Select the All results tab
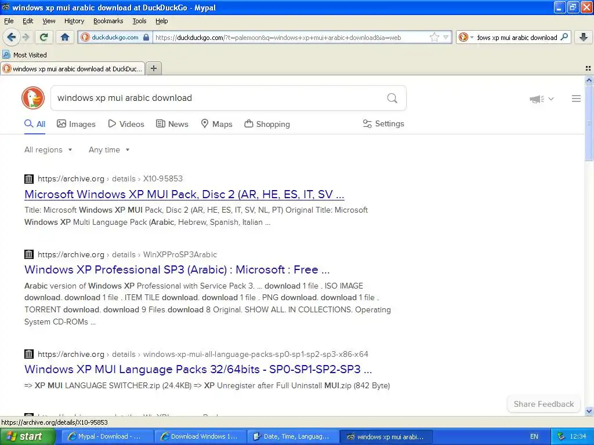 point(35,124)
